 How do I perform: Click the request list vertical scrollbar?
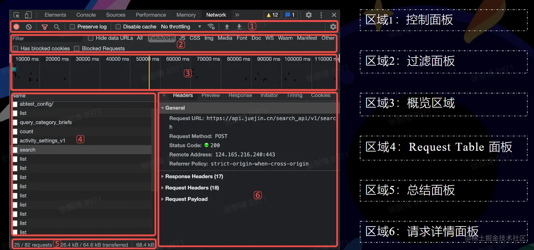coord(153,150)
